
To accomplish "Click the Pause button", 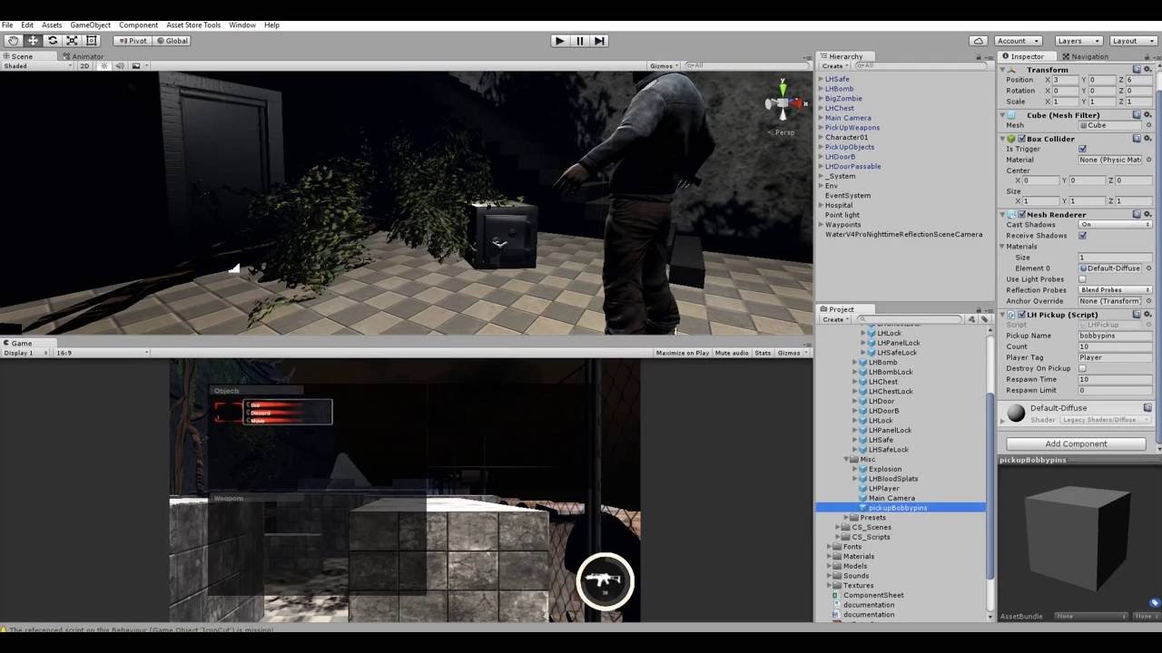I will click(580, 40).
